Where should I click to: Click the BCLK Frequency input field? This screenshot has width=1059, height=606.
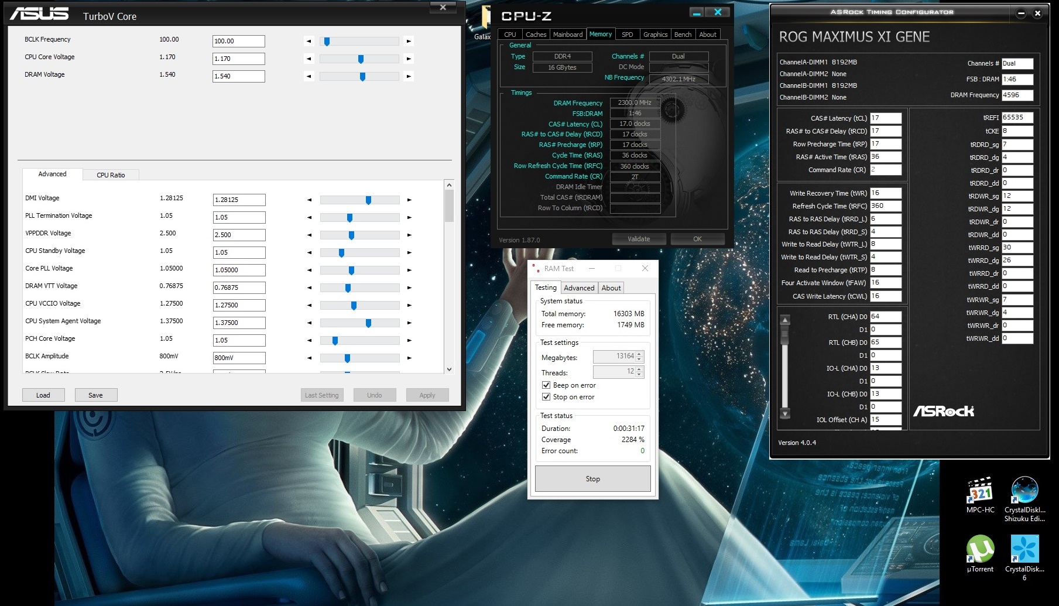click(x=238, y=41)
